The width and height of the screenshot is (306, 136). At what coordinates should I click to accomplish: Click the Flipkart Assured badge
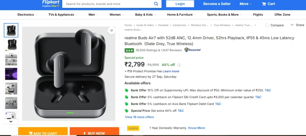point(192,50)
